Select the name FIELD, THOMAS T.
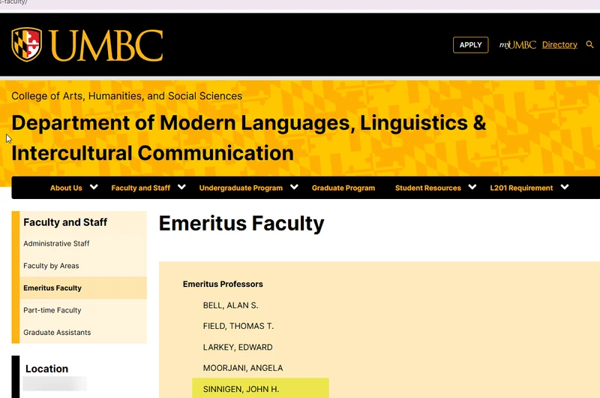This screenshot has width=600, height=398. pyautogui.click(x=238, y=326)
